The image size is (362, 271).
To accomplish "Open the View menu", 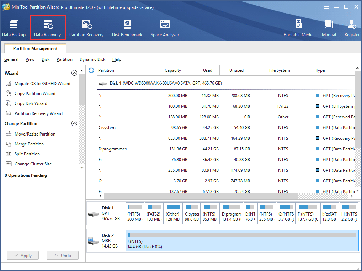I will click(x=30, y=59).
